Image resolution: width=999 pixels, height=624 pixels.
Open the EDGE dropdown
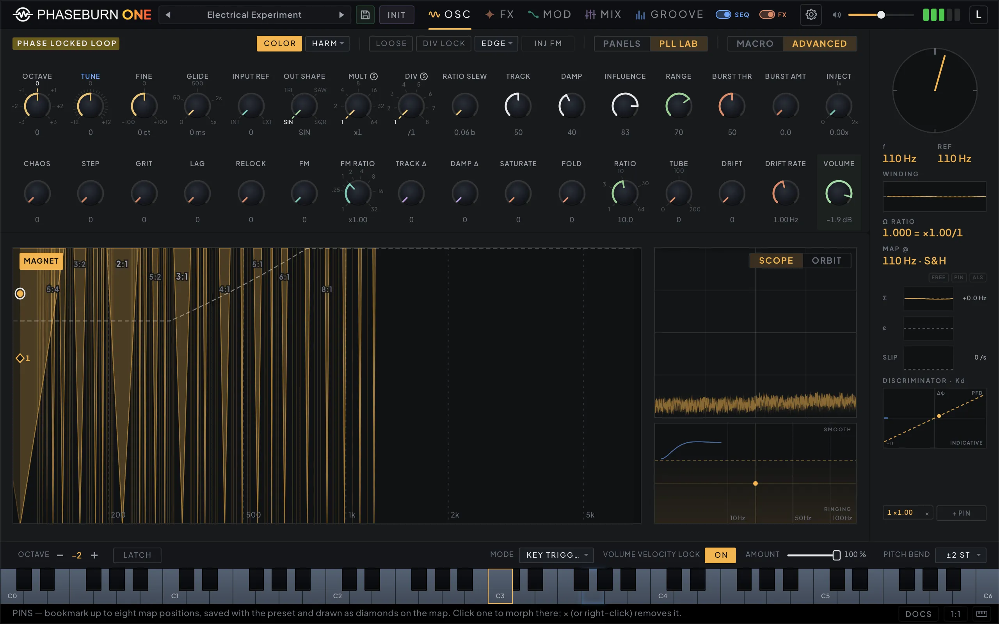(x=496, y=43)
